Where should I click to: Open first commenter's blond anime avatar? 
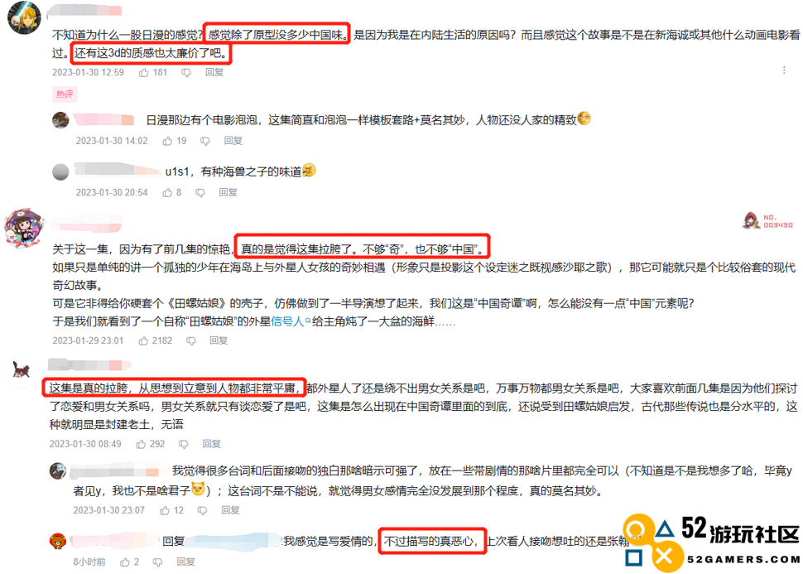[x=24, y=18]
